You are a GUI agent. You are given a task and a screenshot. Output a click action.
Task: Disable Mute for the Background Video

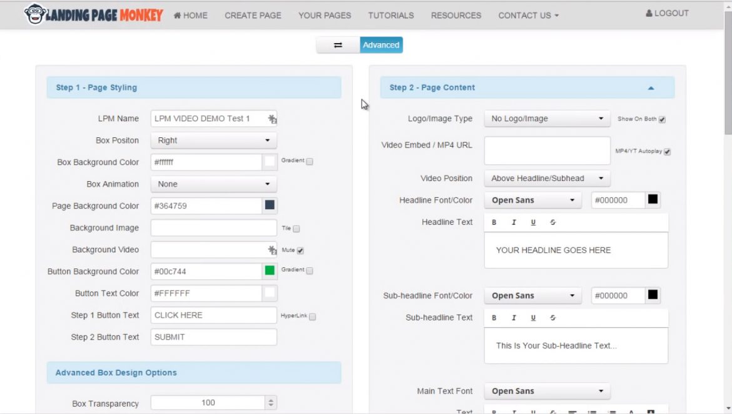pos(302,249)
